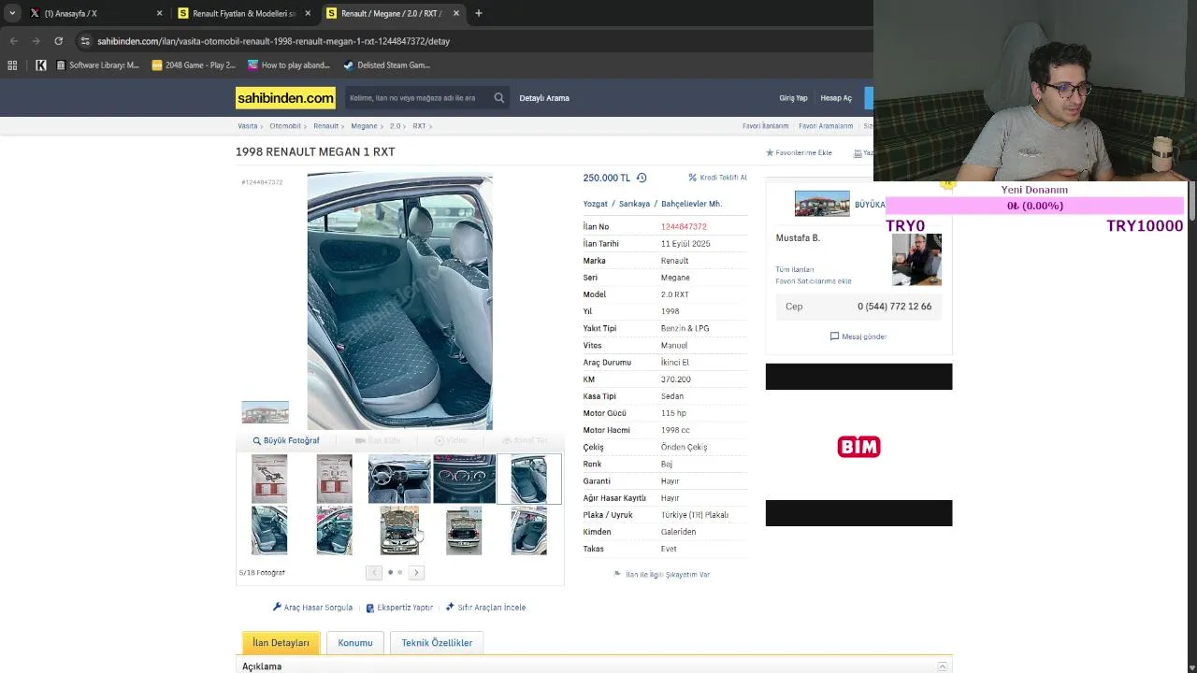The height and width of the screenshot is (673, 1197).
Task: Open Megane breadcrumb
Action: tap(364, 126)
